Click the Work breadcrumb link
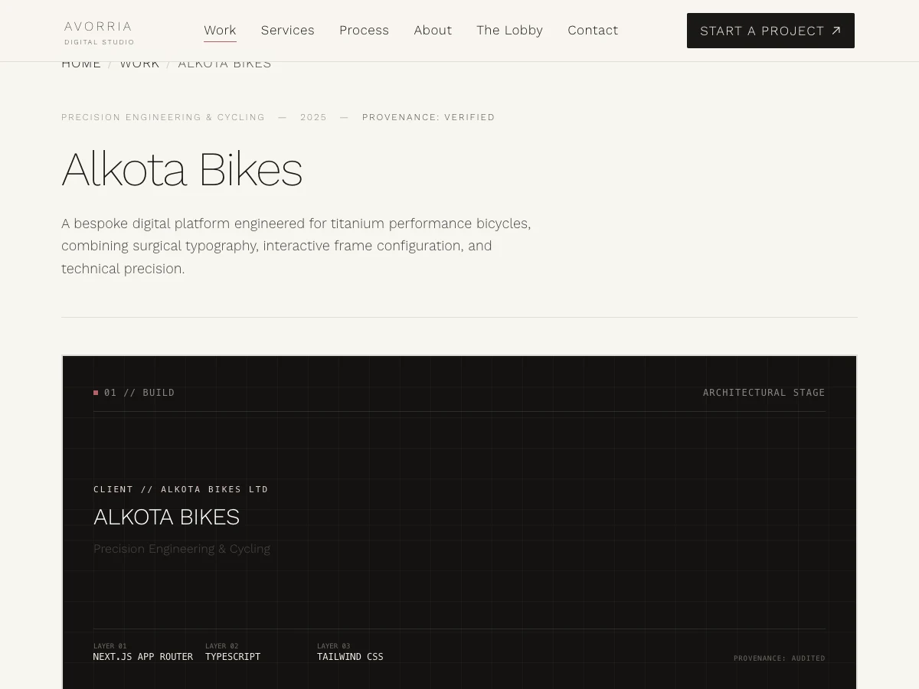 coord(139,64)
